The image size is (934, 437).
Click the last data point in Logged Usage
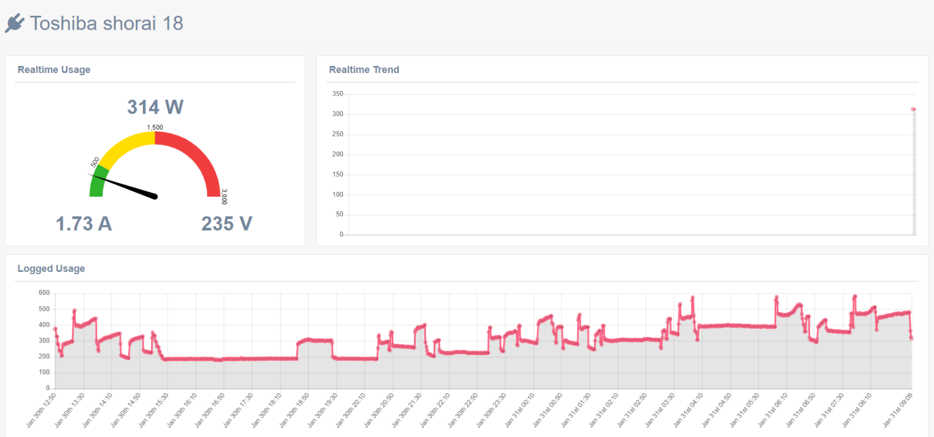[911, 338]
